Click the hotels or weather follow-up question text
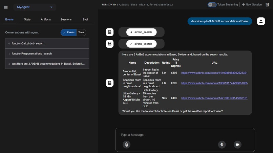The image size is (273, 153). point(172,111)
